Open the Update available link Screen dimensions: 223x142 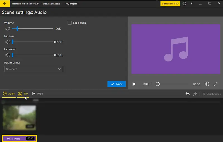click(x=52, y=4)
